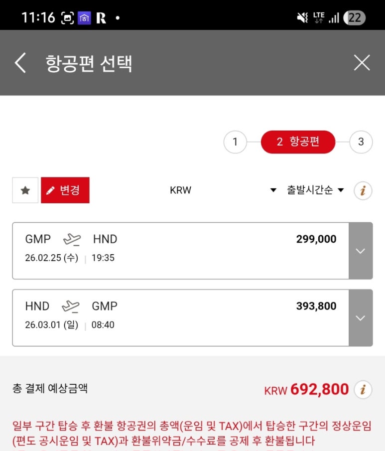Expand the HND to GMP flight details

click(x=361, y=318)
